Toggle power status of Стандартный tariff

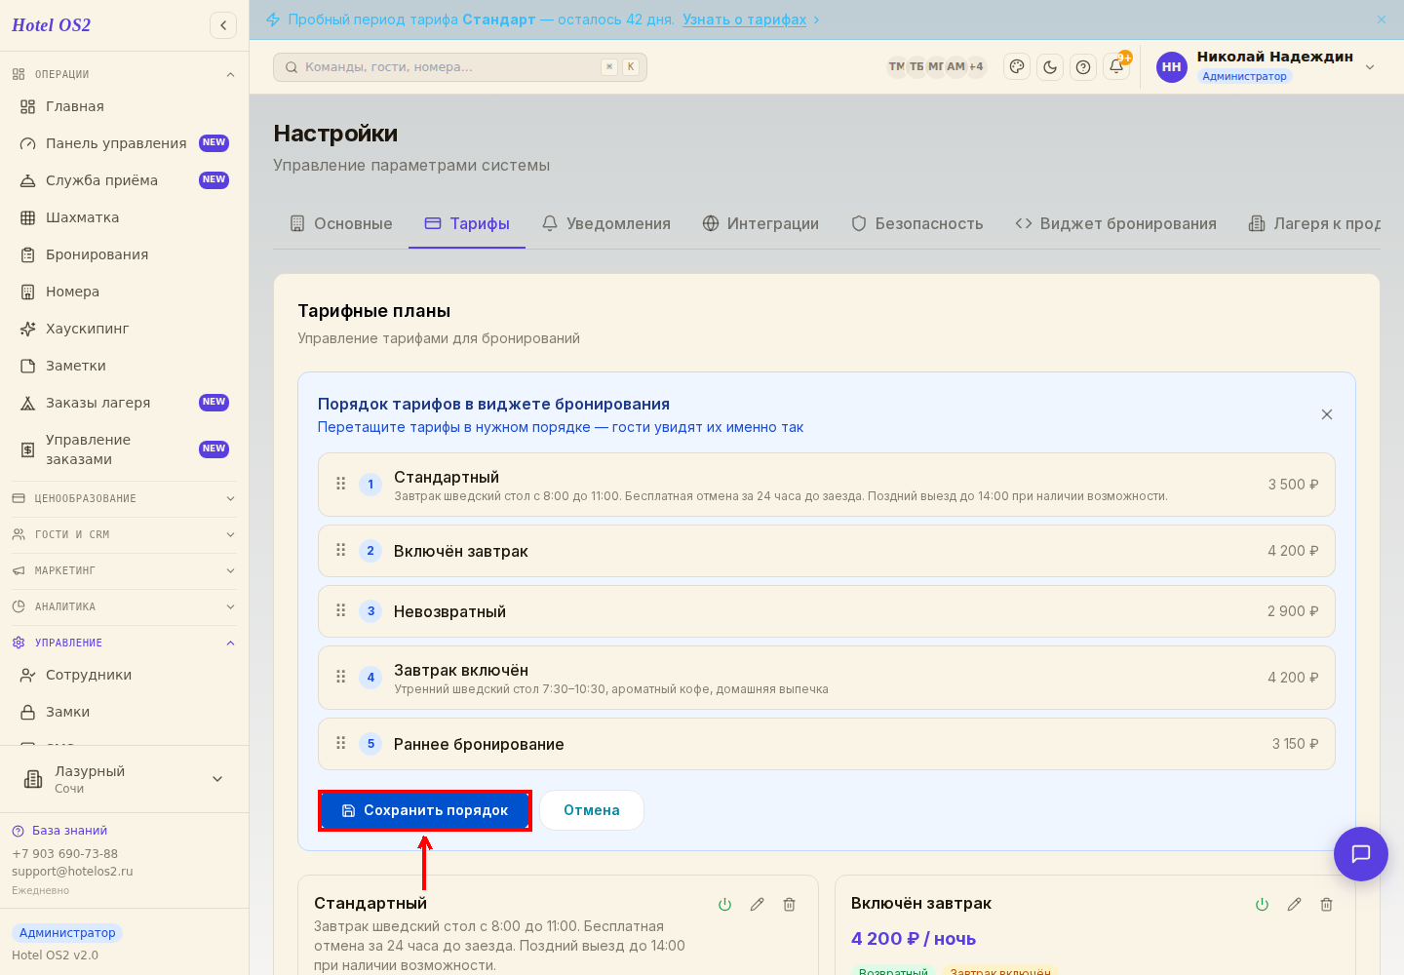pos(724,905)
